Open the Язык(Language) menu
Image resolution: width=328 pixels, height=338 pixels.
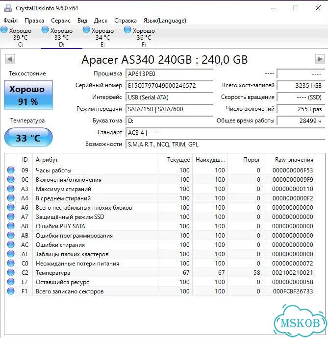coord(165,21)
